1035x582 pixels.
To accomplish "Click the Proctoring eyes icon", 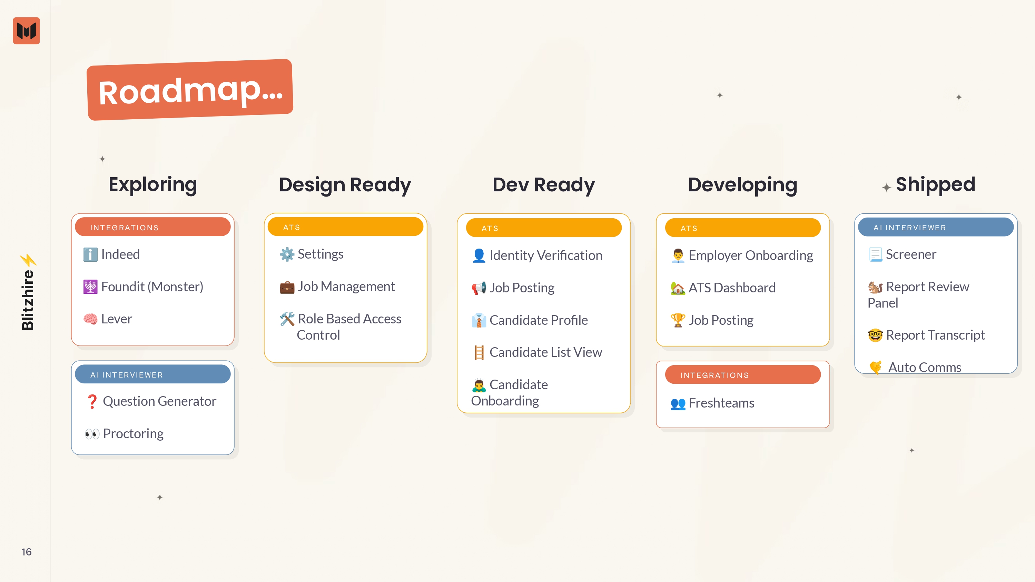I will pos(92,434).
